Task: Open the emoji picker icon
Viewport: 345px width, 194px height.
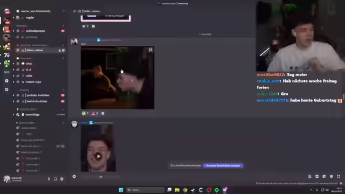Action: pyautogui.click(x=332, y=176)
